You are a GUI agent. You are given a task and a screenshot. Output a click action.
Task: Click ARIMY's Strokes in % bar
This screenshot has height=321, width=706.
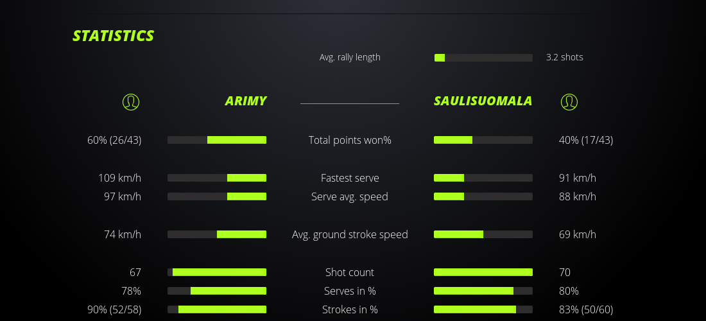217,309
